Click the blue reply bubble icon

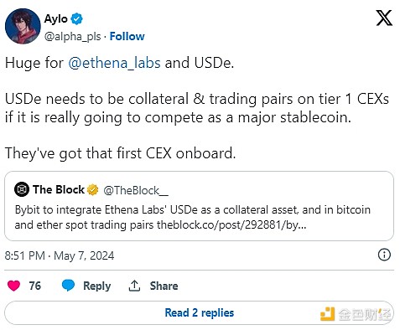pos(68,286)
